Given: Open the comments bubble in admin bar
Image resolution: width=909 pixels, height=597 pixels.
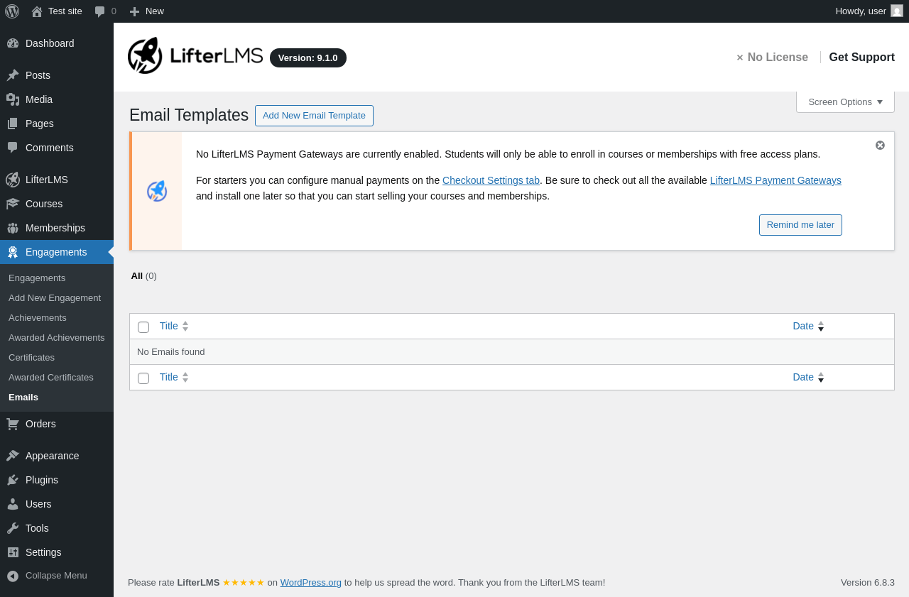Looking at the screenshot, I should click(x=100, y=11).
